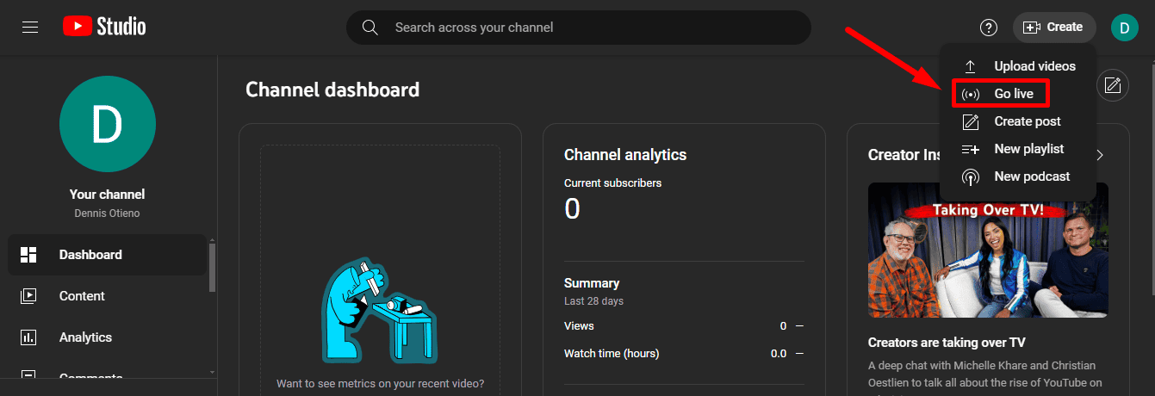Choose Go live from Create menu
The height and width of the screenshot is (396, 1155).
pyautogui.click(x=1013, y=94)
